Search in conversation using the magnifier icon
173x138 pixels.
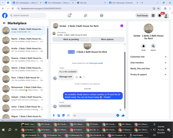[153, 46]
